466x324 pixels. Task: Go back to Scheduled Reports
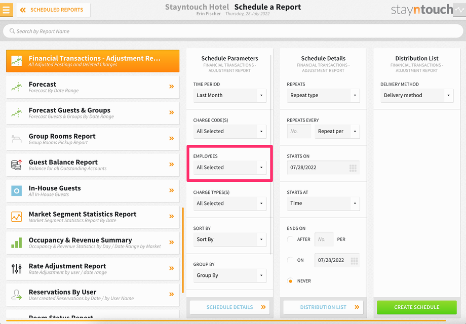[53, 10]
